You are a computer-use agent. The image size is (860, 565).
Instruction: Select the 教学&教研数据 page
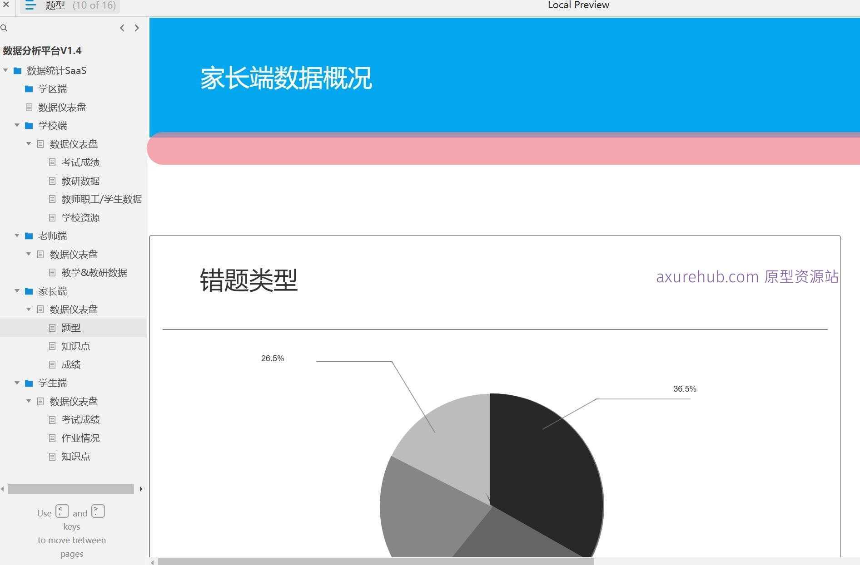(94, 272)
